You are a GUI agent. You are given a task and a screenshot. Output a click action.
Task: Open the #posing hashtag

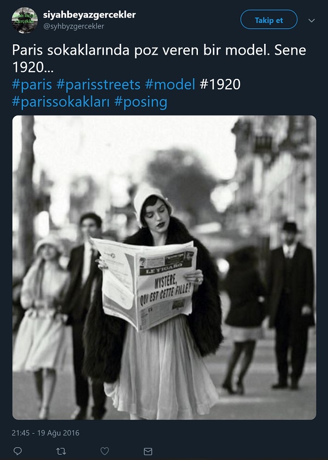coord(140,102)
